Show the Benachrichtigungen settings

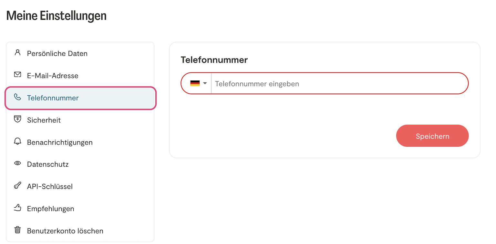60,142
